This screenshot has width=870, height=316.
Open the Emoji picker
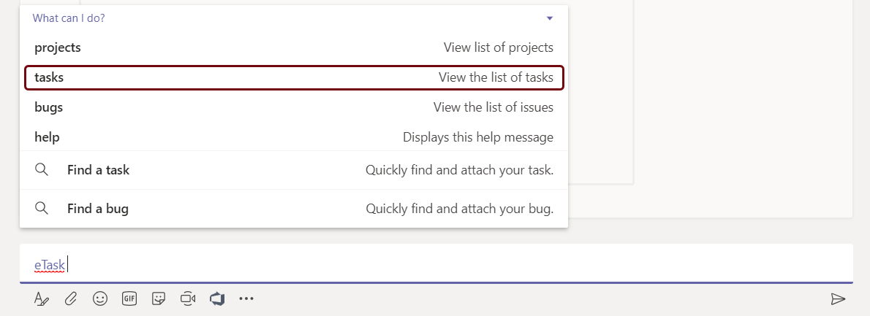pos(100,298)
